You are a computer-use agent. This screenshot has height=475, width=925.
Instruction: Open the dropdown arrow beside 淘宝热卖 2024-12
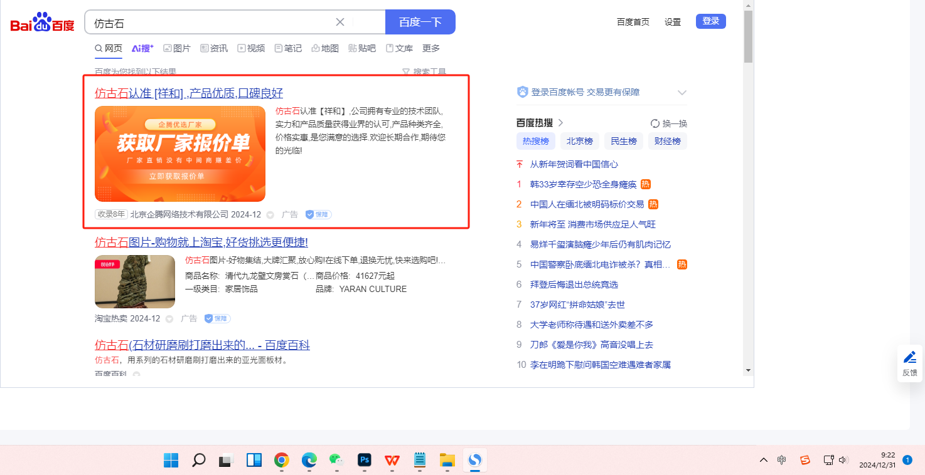click(x=169, y=319)
